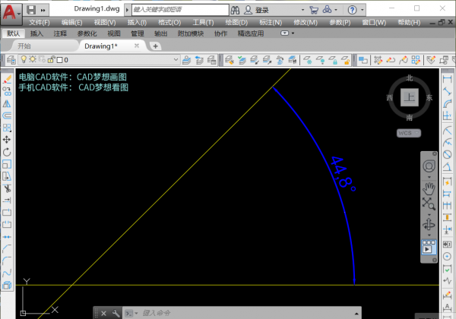Select the Offset tool in left toolbar
456x319 pixels.
7,115
